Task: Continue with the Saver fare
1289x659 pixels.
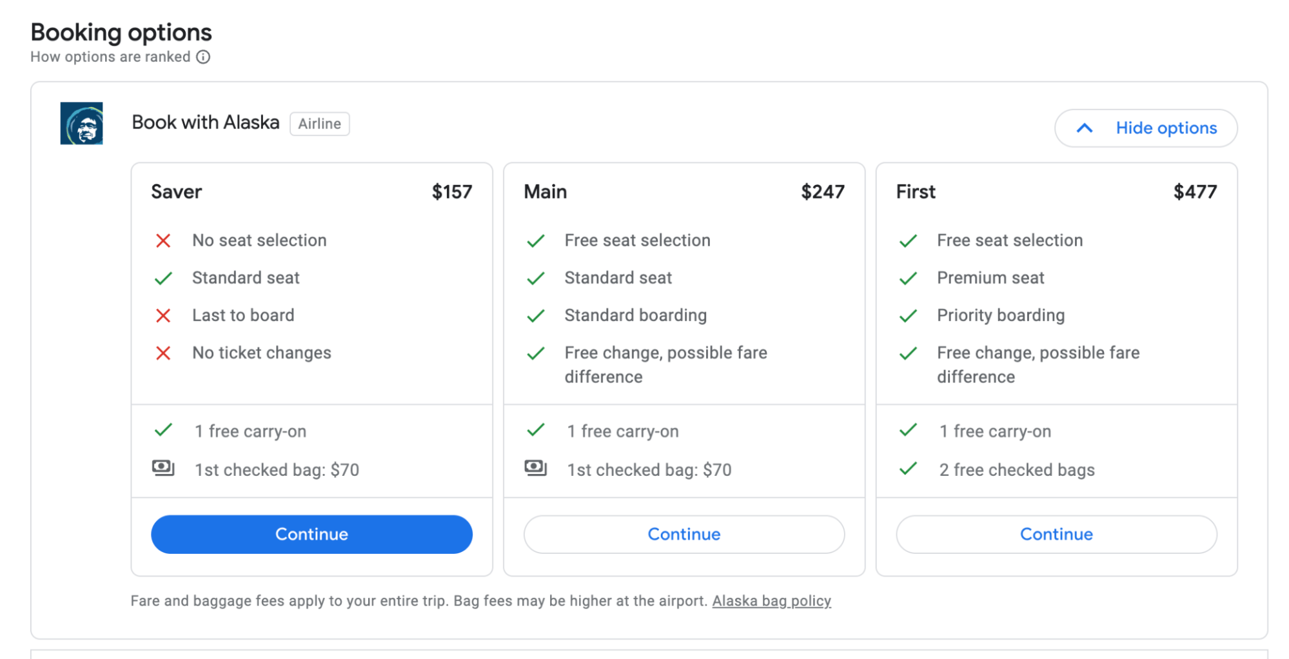Action: point(311,534)
